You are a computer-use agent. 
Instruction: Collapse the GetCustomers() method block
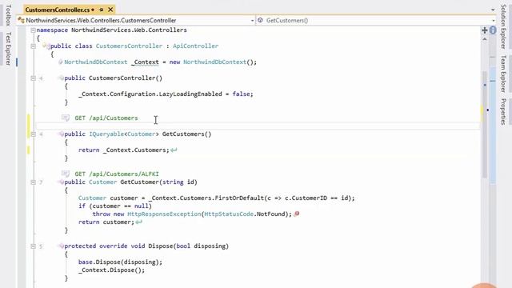coord(33,134)
